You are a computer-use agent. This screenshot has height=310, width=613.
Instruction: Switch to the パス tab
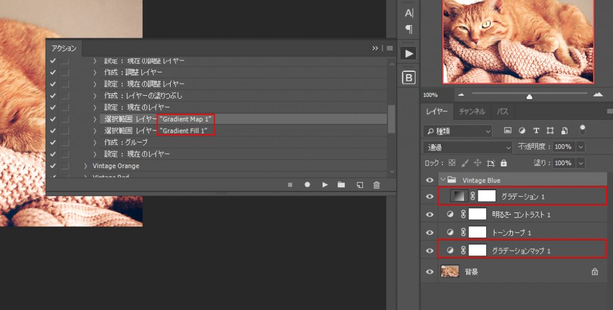pyautogui.click(x=502, y=111)
